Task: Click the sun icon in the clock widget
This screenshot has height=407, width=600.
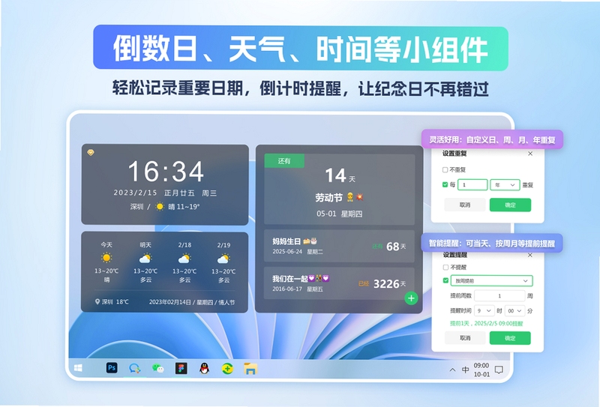Action: (160, 207)
